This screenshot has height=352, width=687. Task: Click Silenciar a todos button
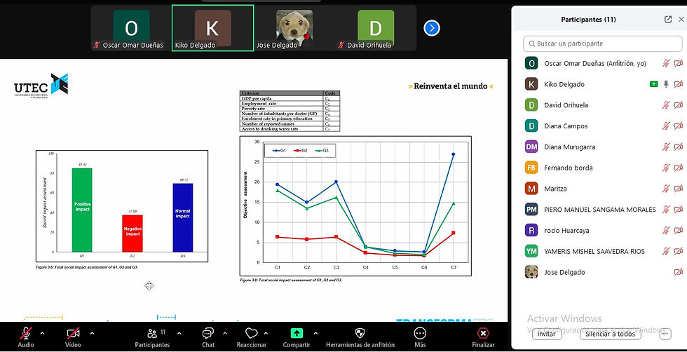(x=611, y=334)
